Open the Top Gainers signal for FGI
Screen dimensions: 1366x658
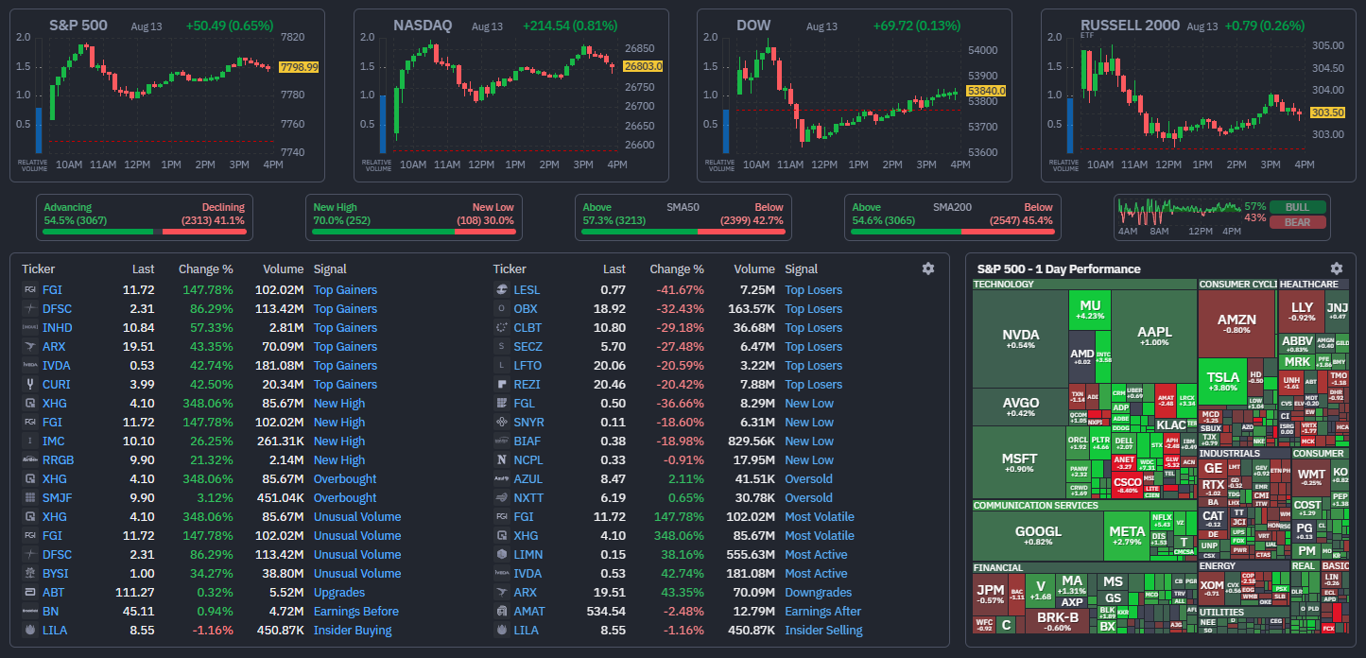tap(345, 290)
